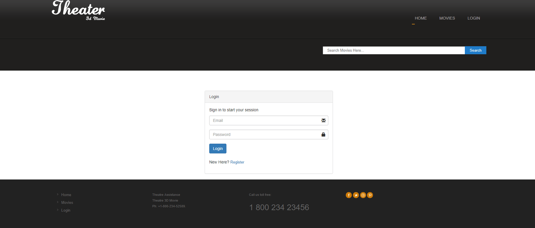
Task: Open the Login link in footer
Action: pyautogui.click(x=66, y=210)
